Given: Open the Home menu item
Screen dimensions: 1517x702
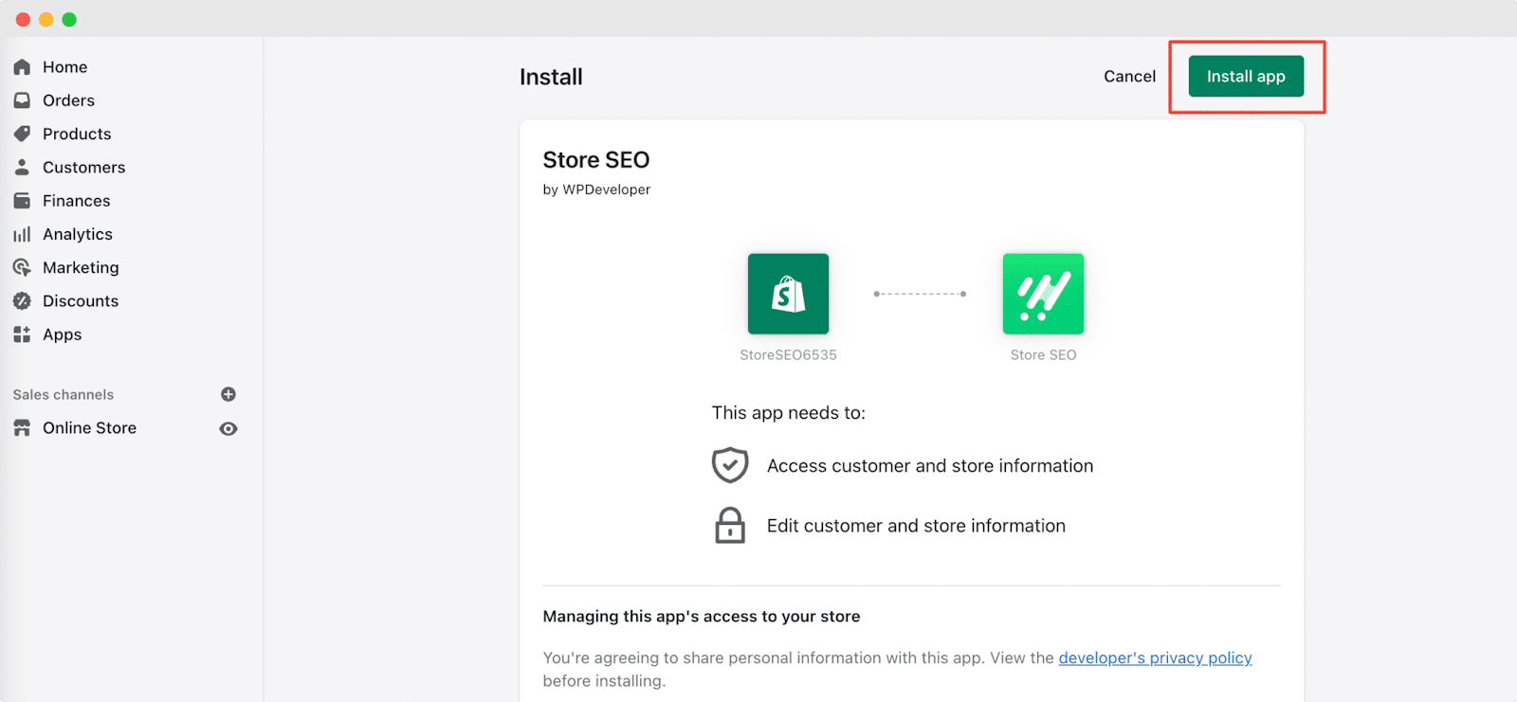Looking at the screenshot, I should (x=64, y=67).
